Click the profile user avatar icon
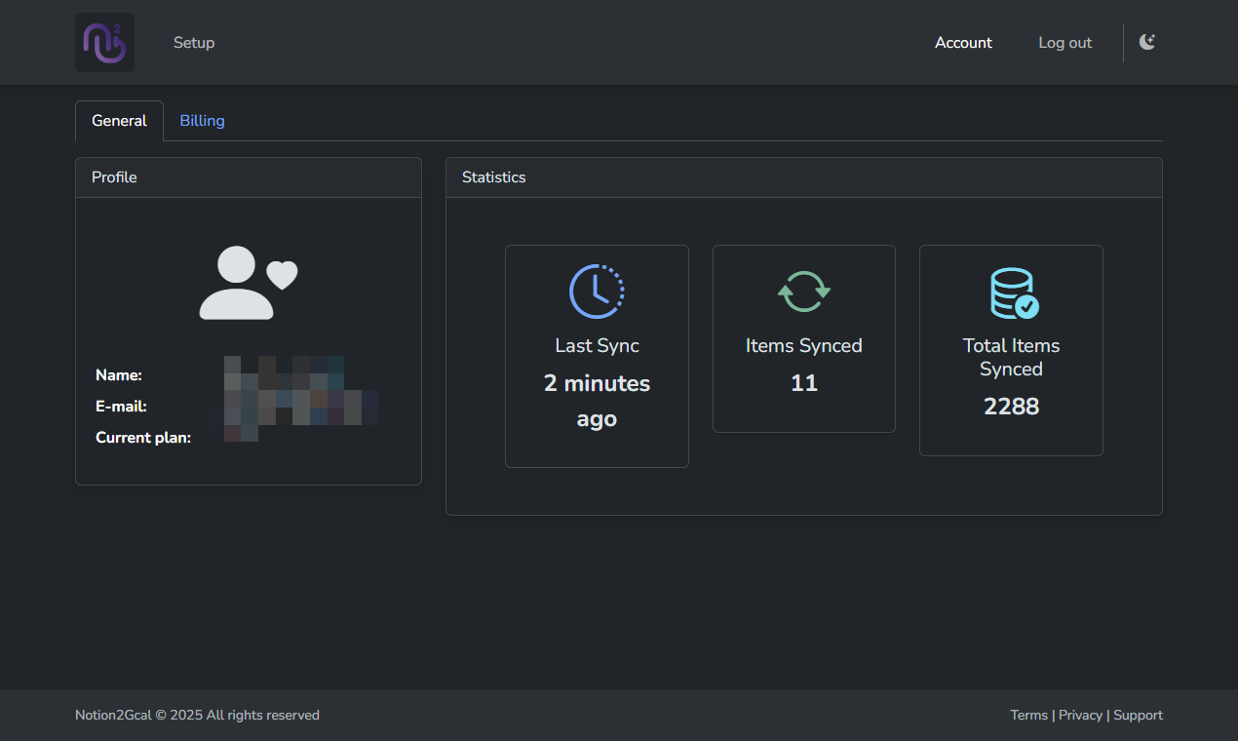Viewport: 1238px width, 741px height. pos(248,283)
